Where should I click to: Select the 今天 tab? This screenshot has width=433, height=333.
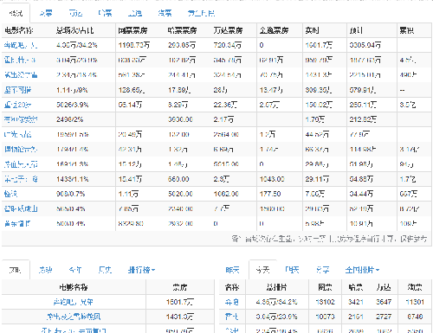tap(262, 270)
